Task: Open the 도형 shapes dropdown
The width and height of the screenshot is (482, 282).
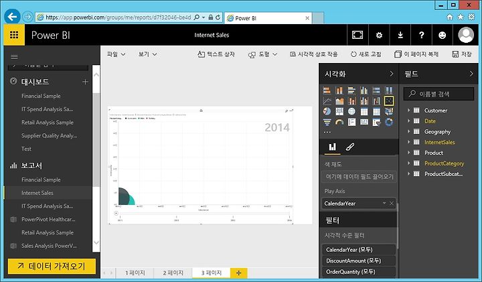Action: [263, 54]
